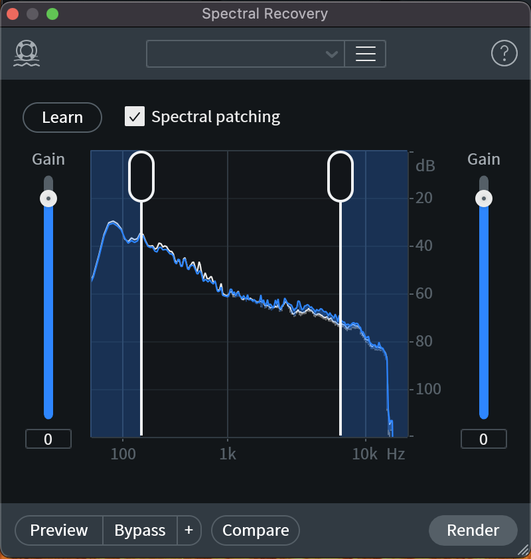Select the lower frequency cutoff handle

tap(142, 174)
